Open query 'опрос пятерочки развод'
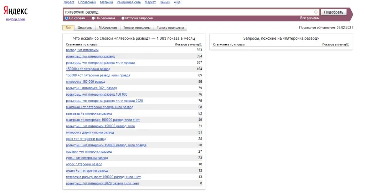The image size is (365, 193). (x=84, y=164)
